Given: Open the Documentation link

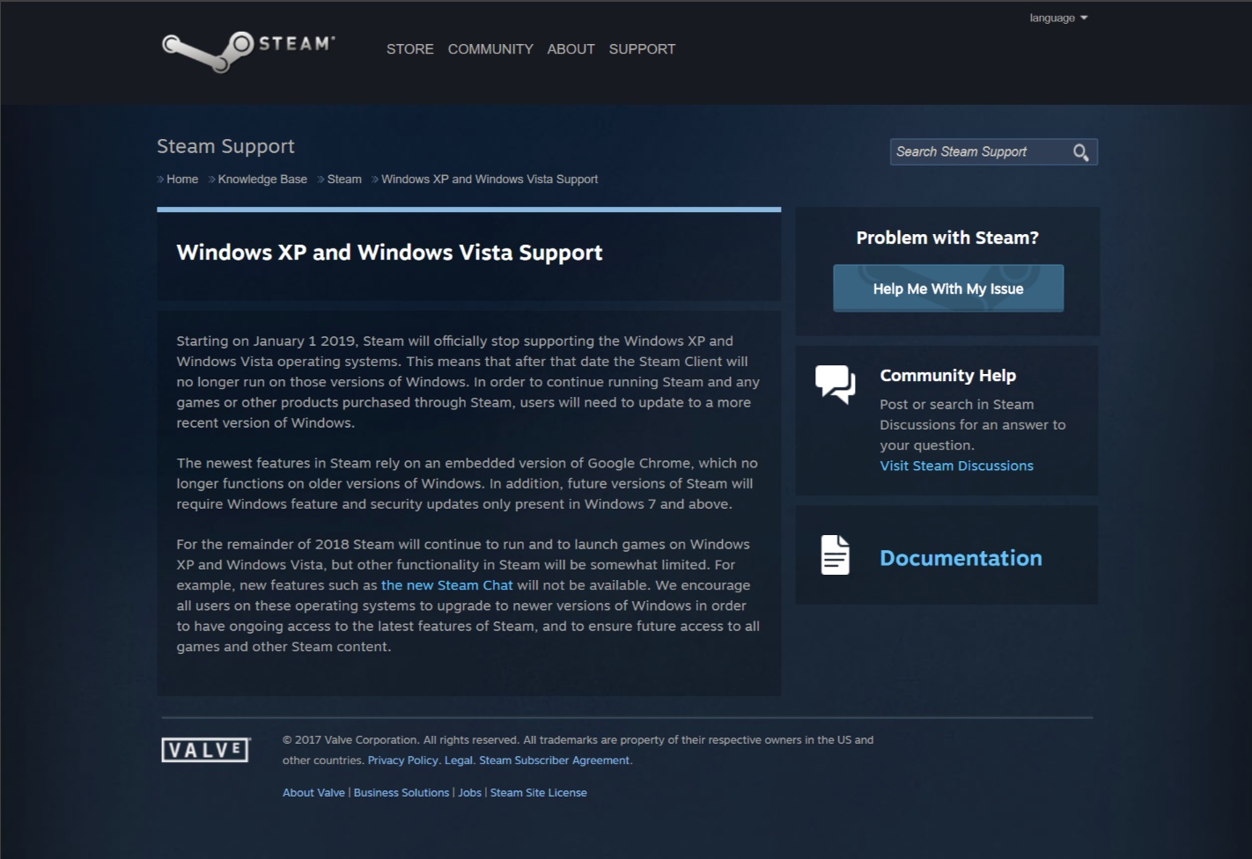Looking at the screenshot, I should 961,558.
